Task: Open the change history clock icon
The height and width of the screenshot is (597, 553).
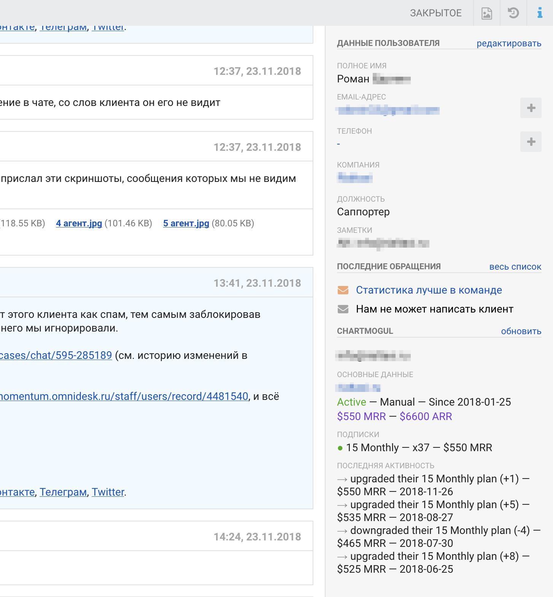Action: [513, 13]
